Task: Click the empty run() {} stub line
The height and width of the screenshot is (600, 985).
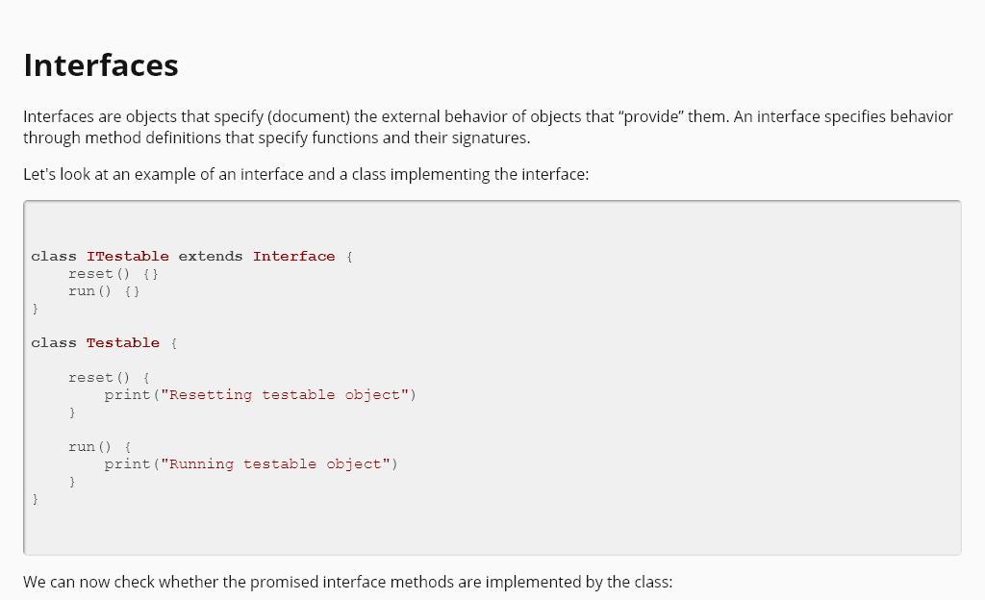Action: tap(104, 291)
